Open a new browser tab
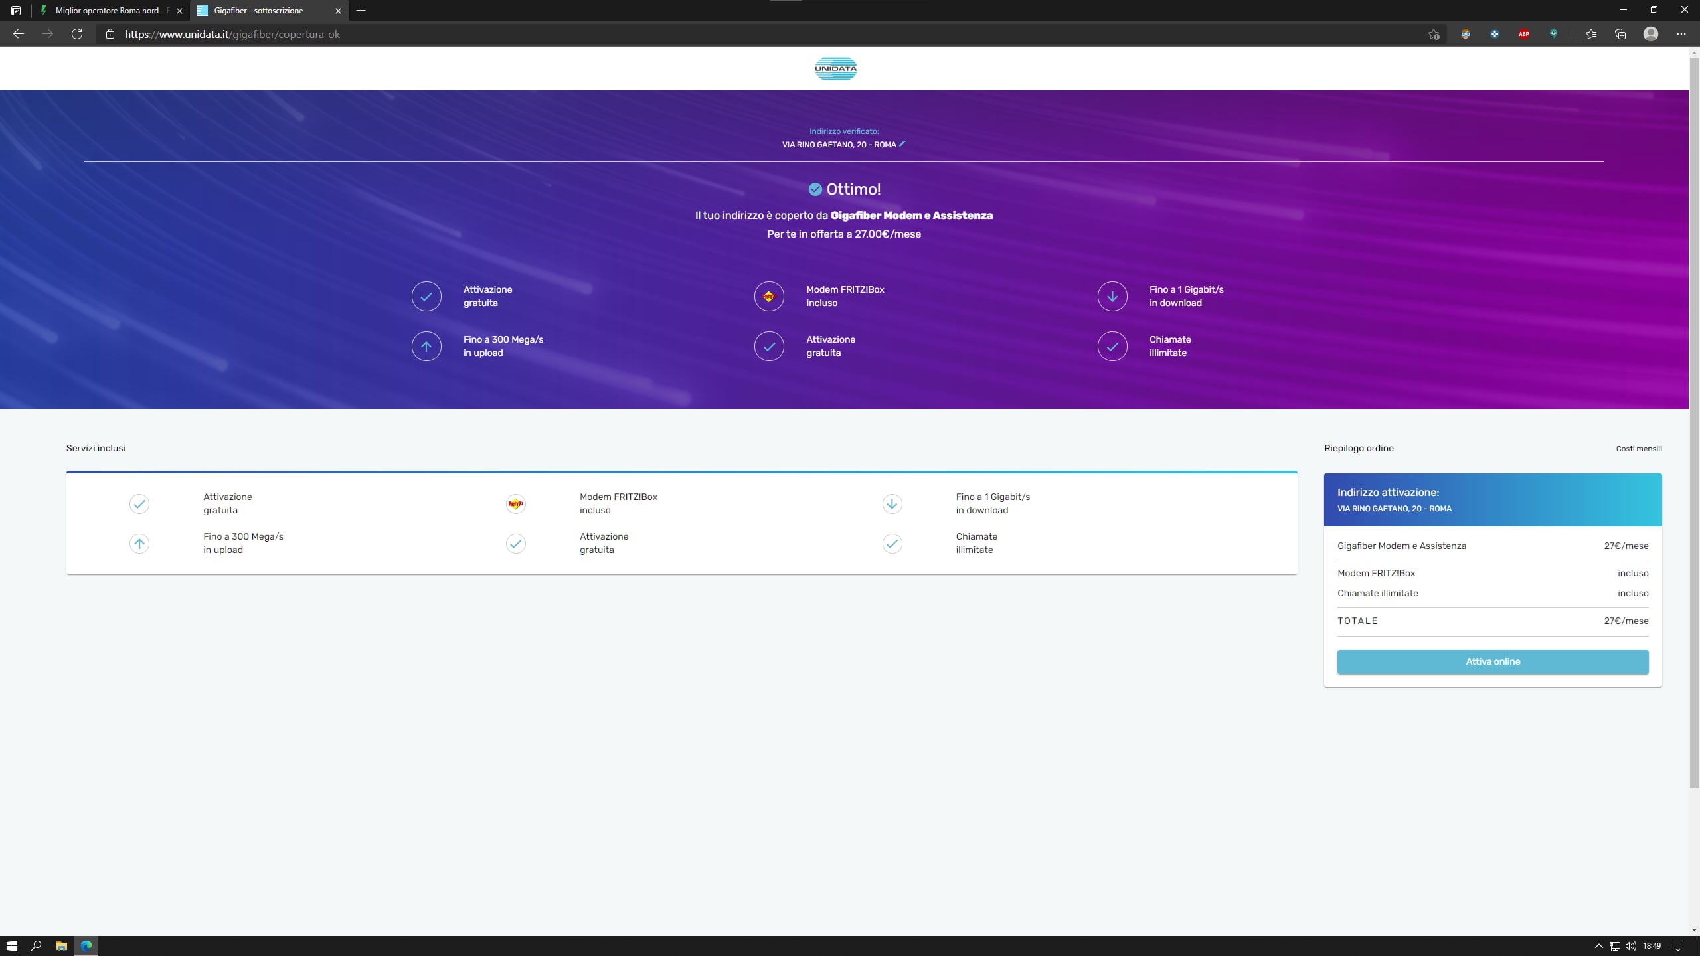Viewport: 1700px width, 956px height. point(361,11)
